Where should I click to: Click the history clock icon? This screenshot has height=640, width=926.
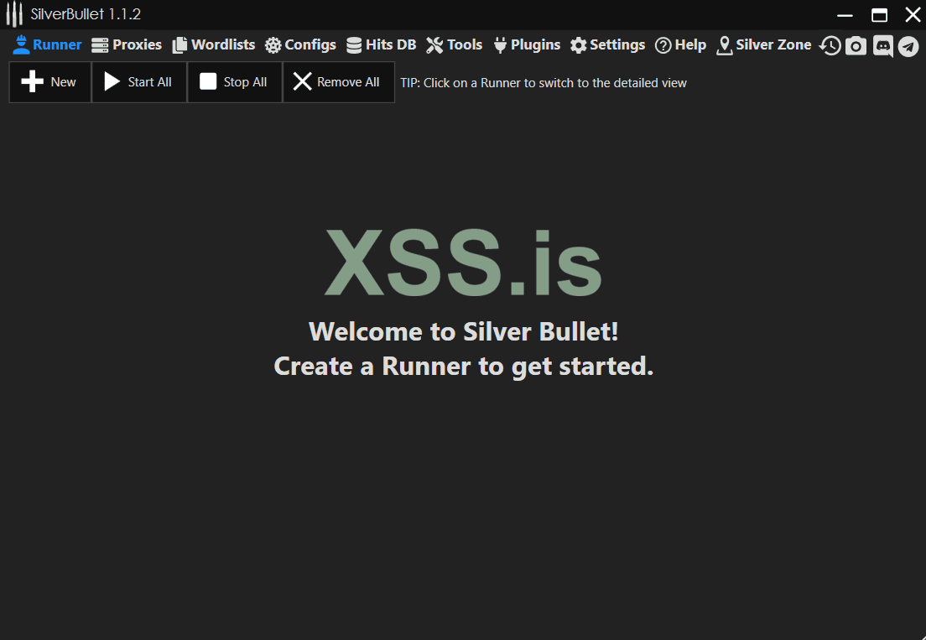pyautogui.click(x=830, y=45)
